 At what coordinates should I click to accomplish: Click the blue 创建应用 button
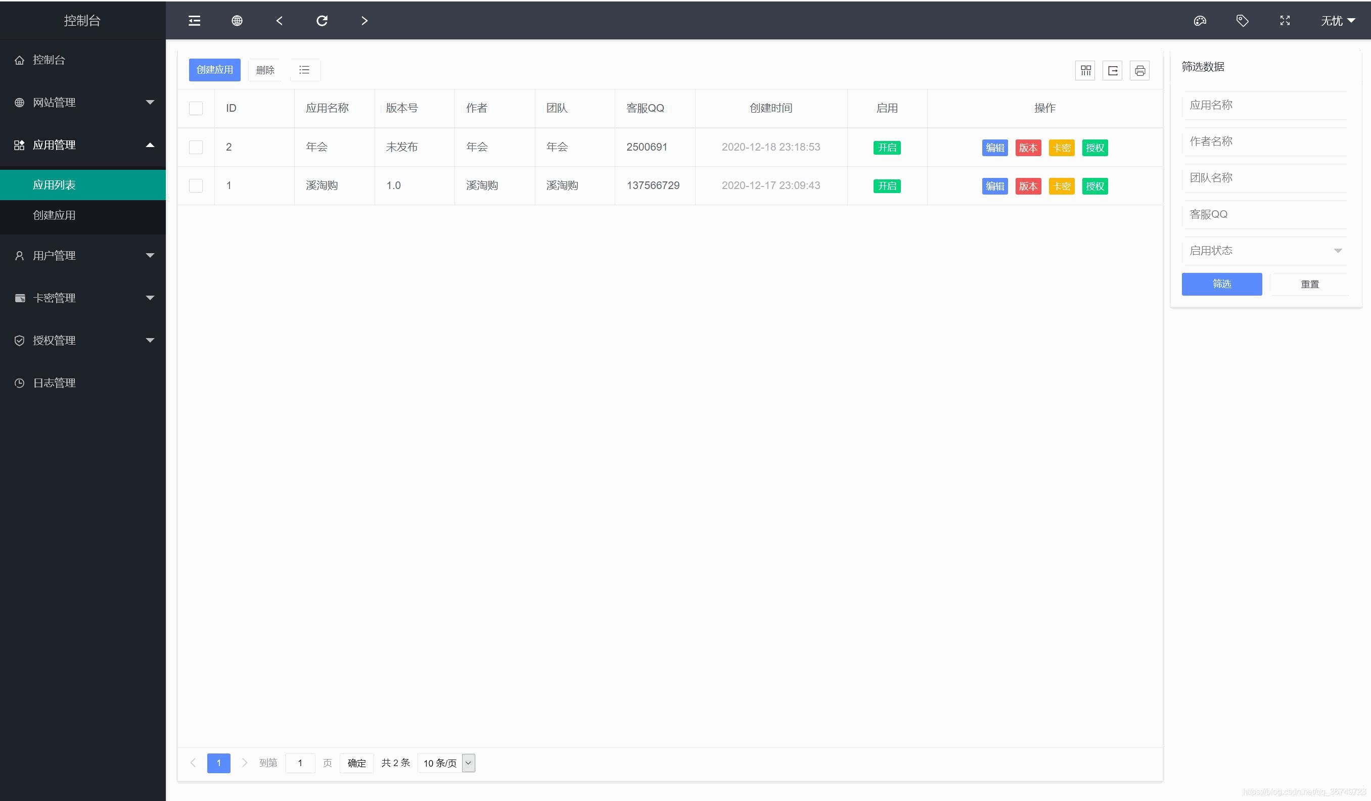[214, 70]
